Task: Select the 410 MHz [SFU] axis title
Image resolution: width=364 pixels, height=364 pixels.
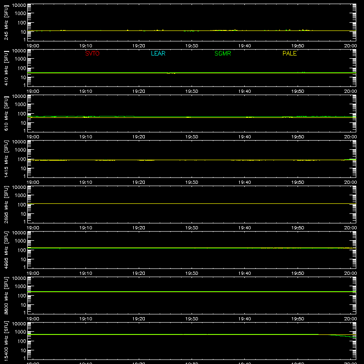Action: point(6,68)
